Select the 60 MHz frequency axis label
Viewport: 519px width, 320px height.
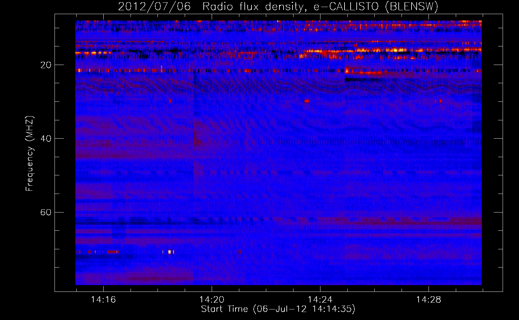click(x=46, y=212)
